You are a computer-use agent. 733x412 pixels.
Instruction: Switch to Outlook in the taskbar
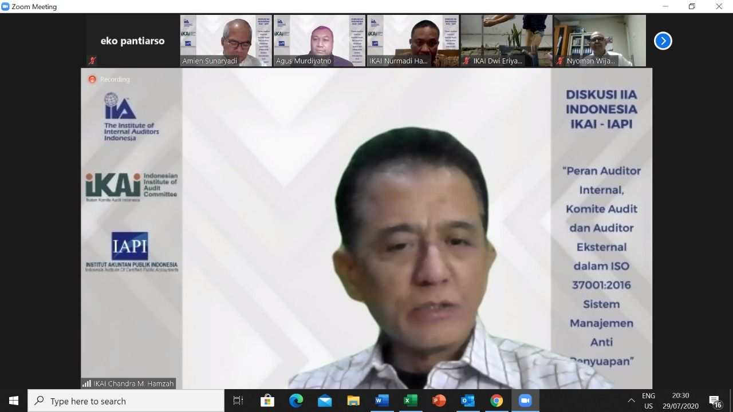click(468, 401)
